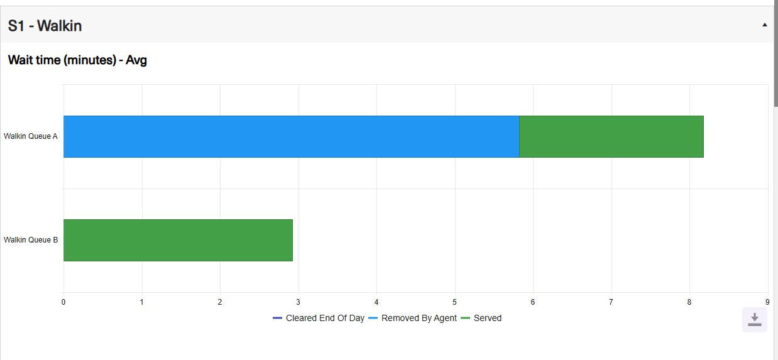Click the x-axis tick label 3
The width and height of the screenshot is (778, 360).
[x=299, y=302]
